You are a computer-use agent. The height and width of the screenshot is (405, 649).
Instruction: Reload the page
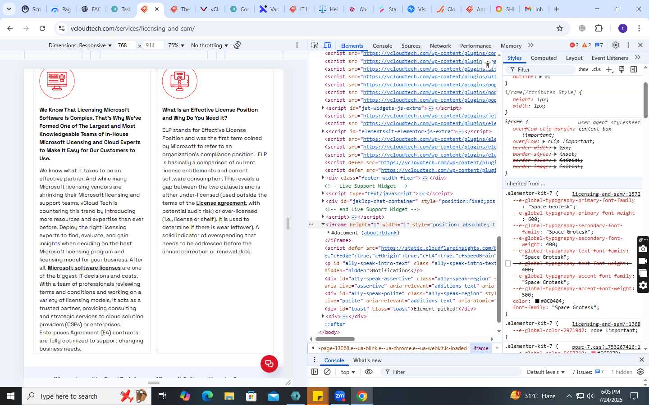point(42,28)
